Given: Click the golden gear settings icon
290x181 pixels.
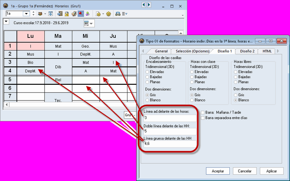Looking at the screenshot, I should [x=109, y=14].
